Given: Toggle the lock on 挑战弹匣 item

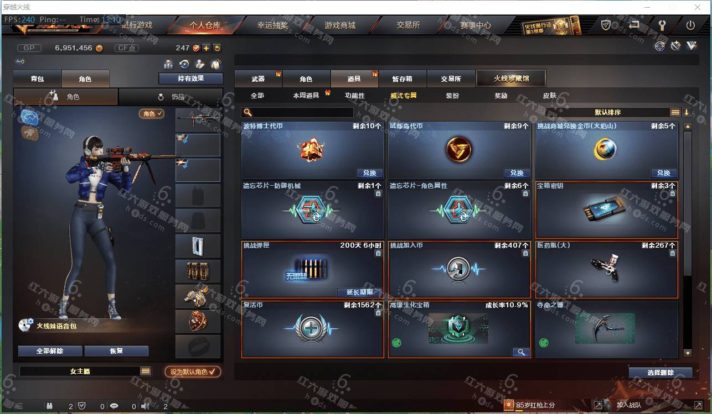Looking at the screenshot, I should 378,253.
